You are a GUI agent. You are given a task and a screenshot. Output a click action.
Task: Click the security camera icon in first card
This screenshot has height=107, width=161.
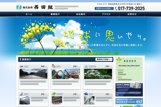pos(21,66)
